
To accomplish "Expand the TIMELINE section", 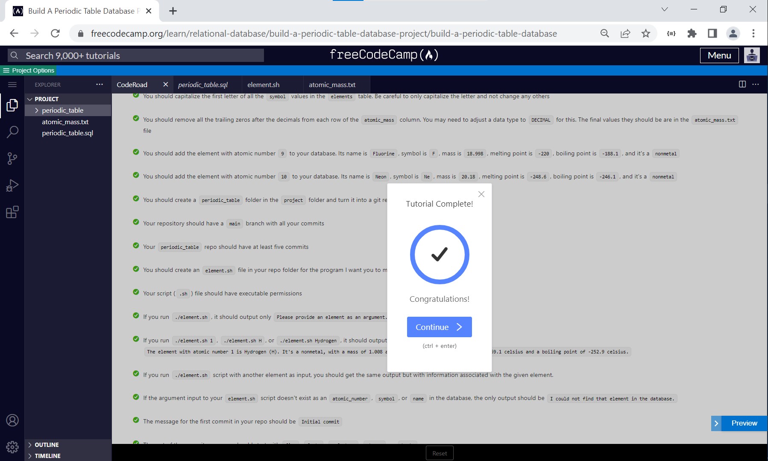I will tap(68, 456).
